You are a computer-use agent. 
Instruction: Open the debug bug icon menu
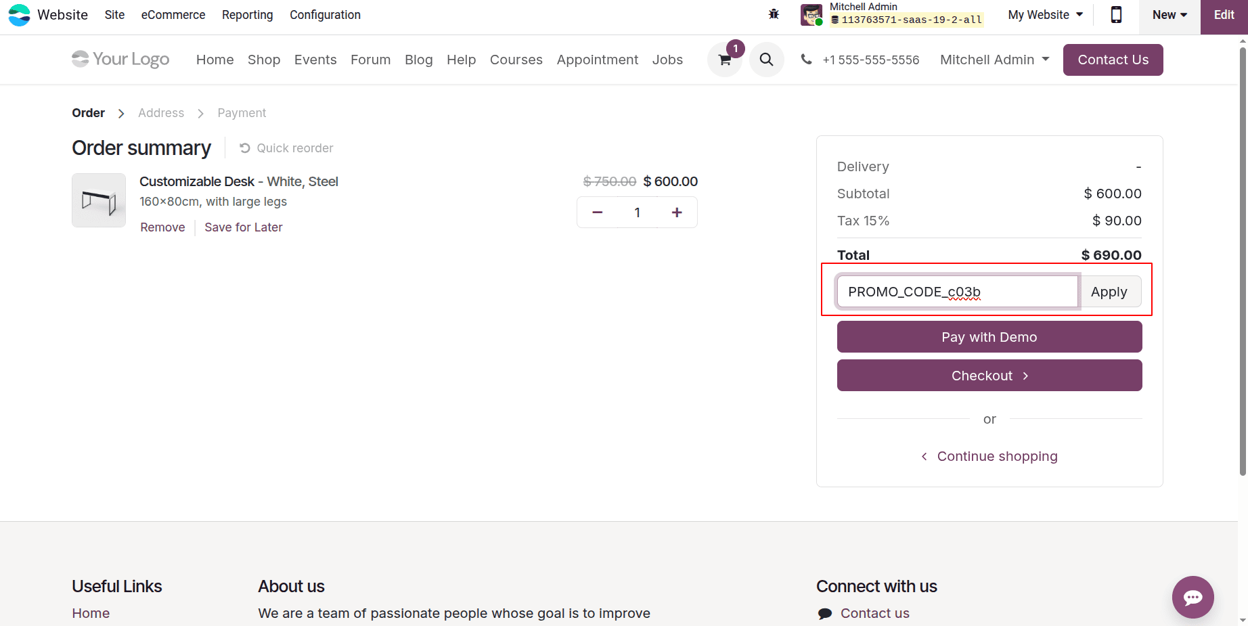coord(774,14)
